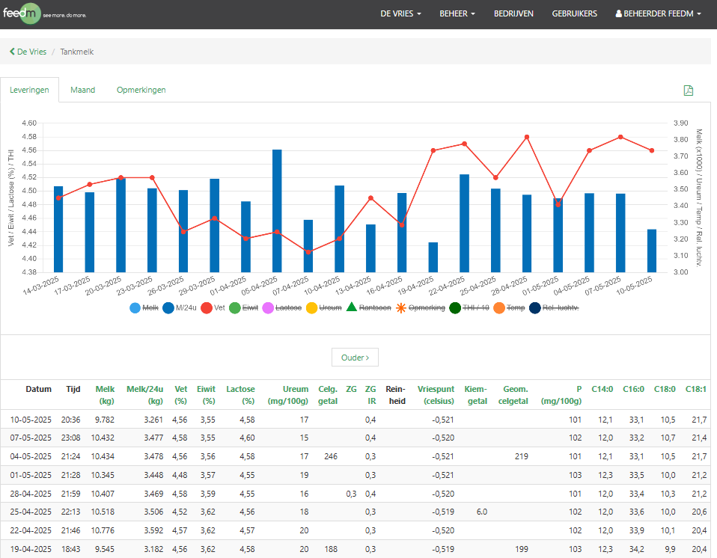Click the Ouder button to load older data
This screenshot has height=558, width=717.
(355, 358)
